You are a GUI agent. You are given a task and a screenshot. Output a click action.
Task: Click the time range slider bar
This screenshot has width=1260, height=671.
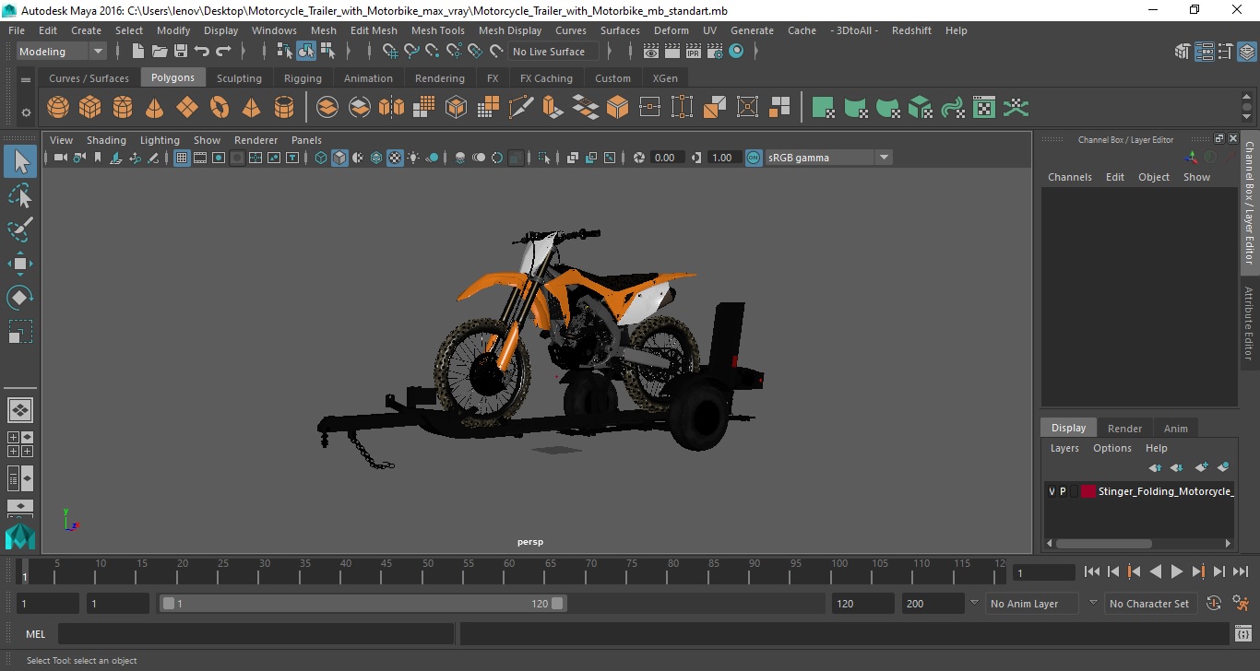363,604
